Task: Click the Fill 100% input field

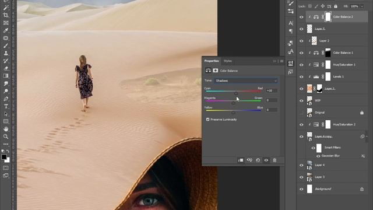Action: coord(354,6)
